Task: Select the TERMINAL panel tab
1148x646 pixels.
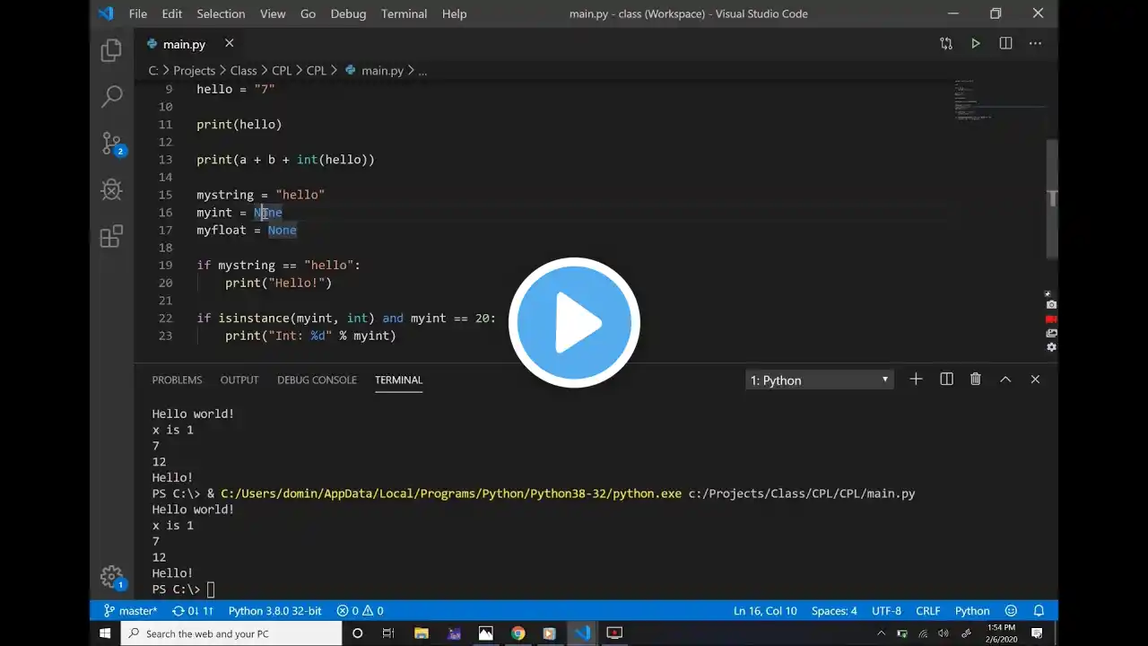Action: pos(398,380)
